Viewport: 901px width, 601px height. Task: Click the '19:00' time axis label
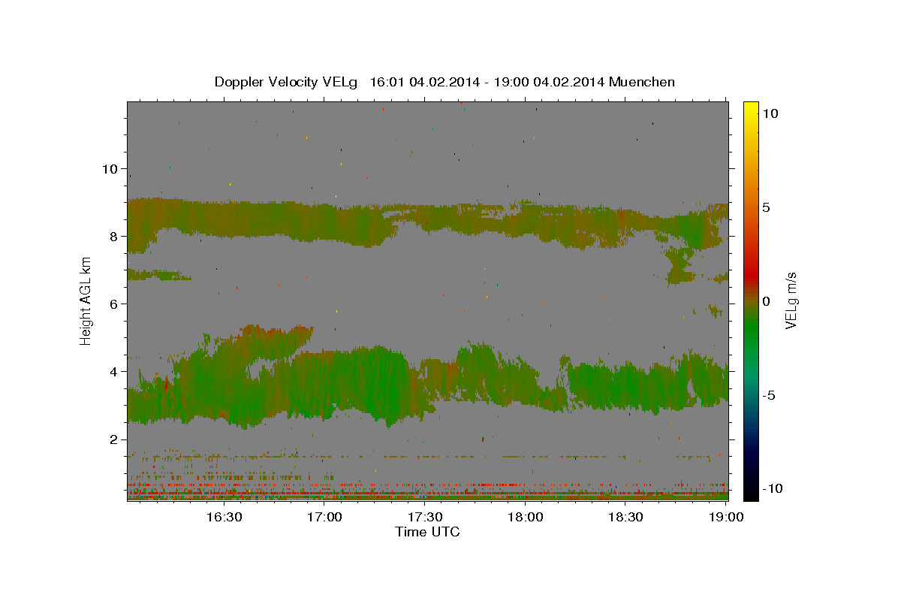click(726, 518)
